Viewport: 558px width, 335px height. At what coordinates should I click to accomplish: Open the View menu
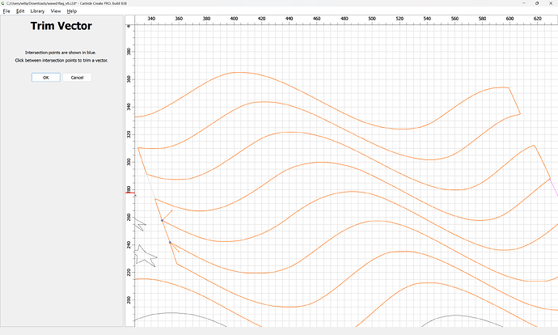coord(55,11)
